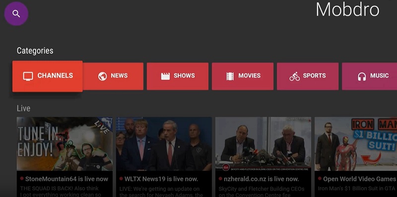Click the cyclist icon on Sports
This screenshot has height=197, width=397.
click(x=295, y=76)
